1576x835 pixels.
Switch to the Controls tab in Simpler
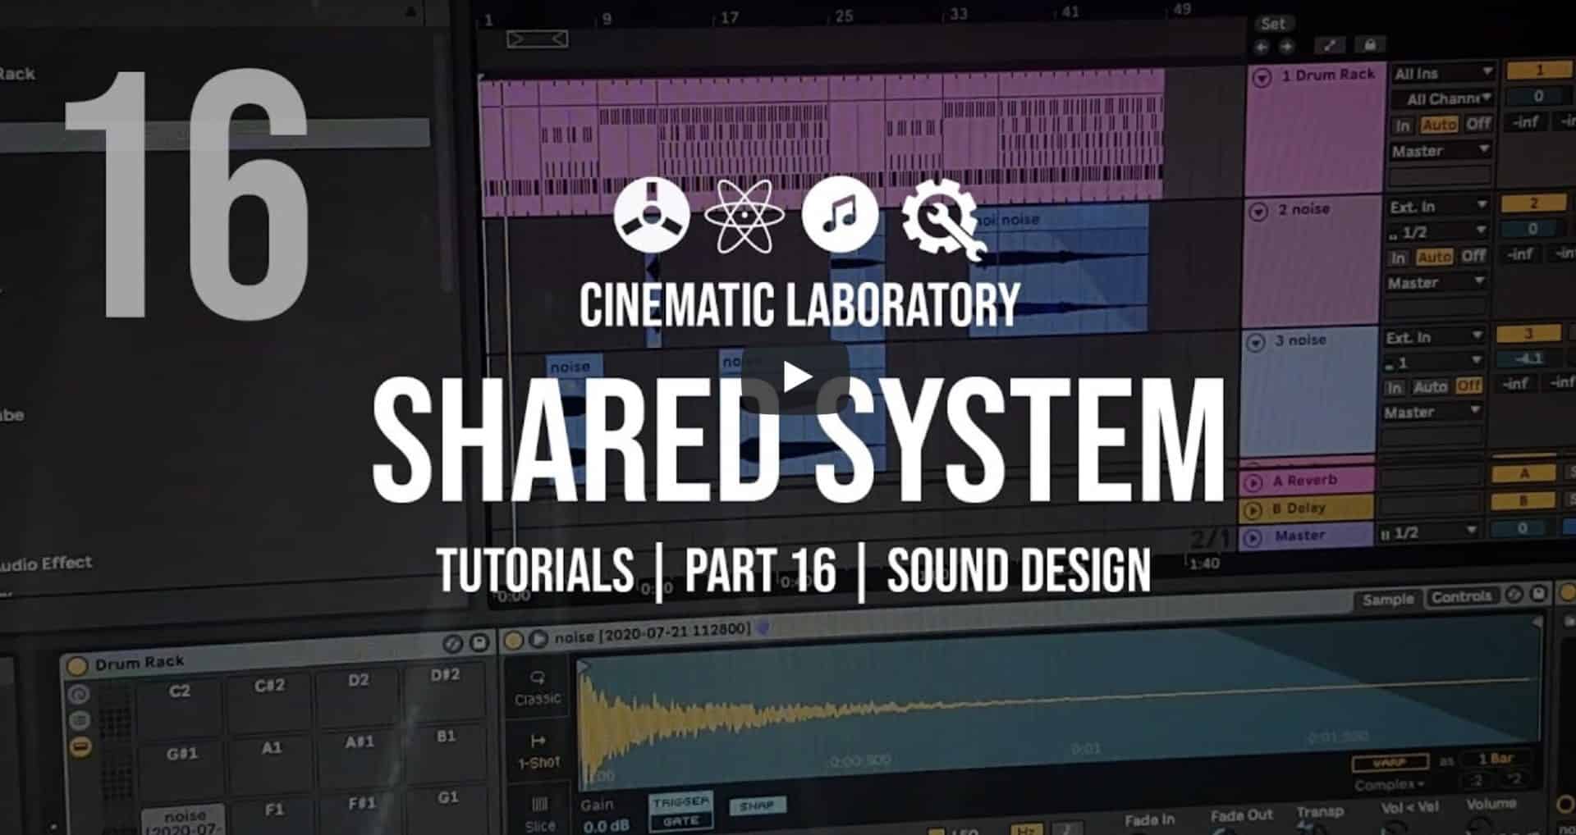1464,596
